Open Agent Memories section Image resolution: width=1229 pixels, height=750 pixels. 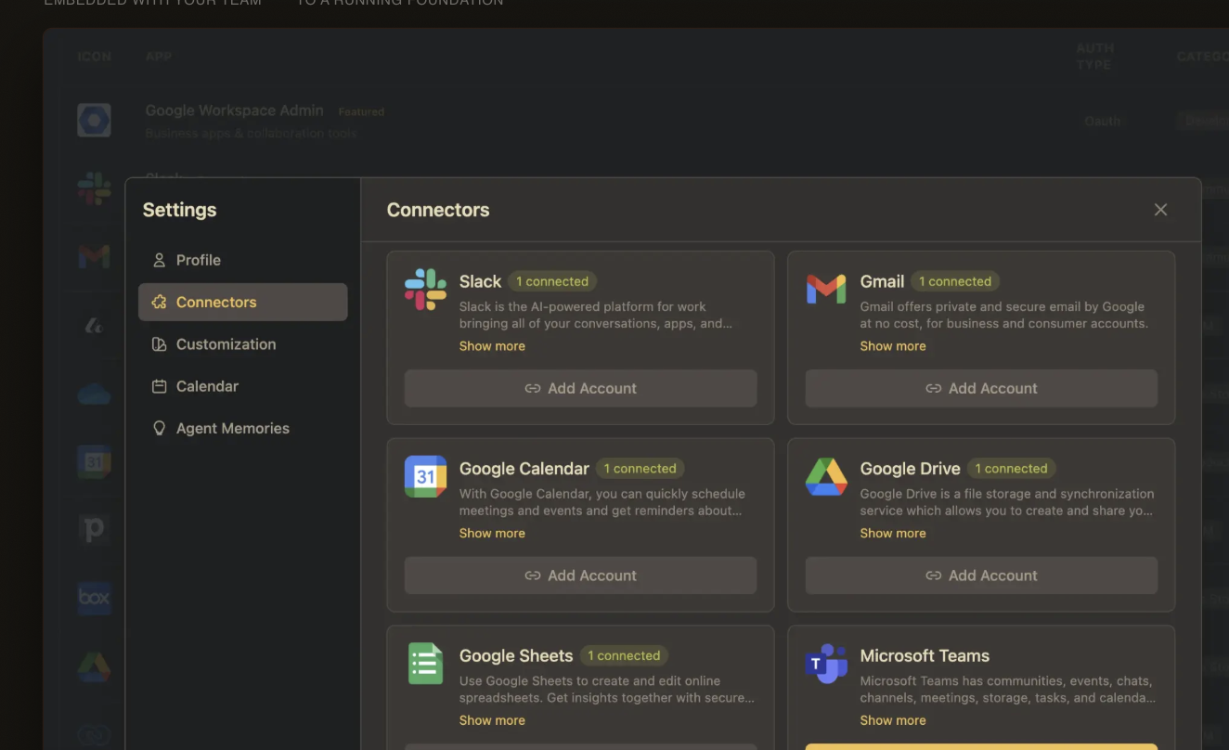coord(242,428)
